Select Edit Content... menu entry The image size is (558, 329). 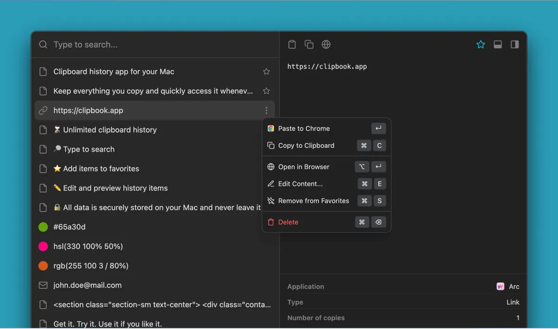[x=326, y=184]
